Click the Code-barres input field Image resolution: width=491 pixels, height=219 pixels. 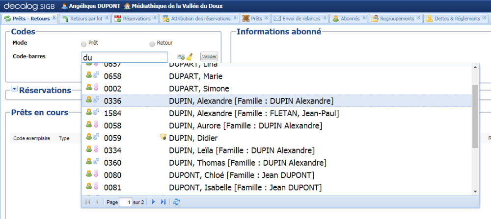coord(125,58)
